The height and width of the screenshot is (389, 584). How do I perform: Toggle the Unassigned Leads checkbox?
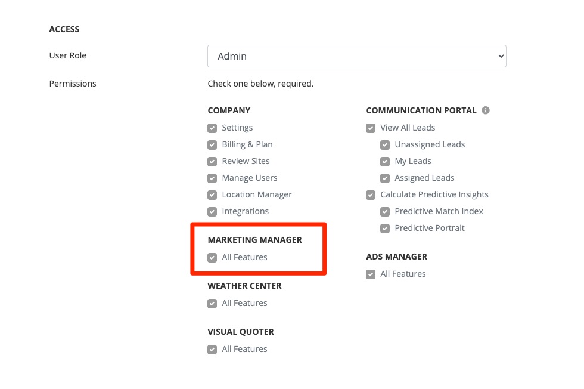385,144
